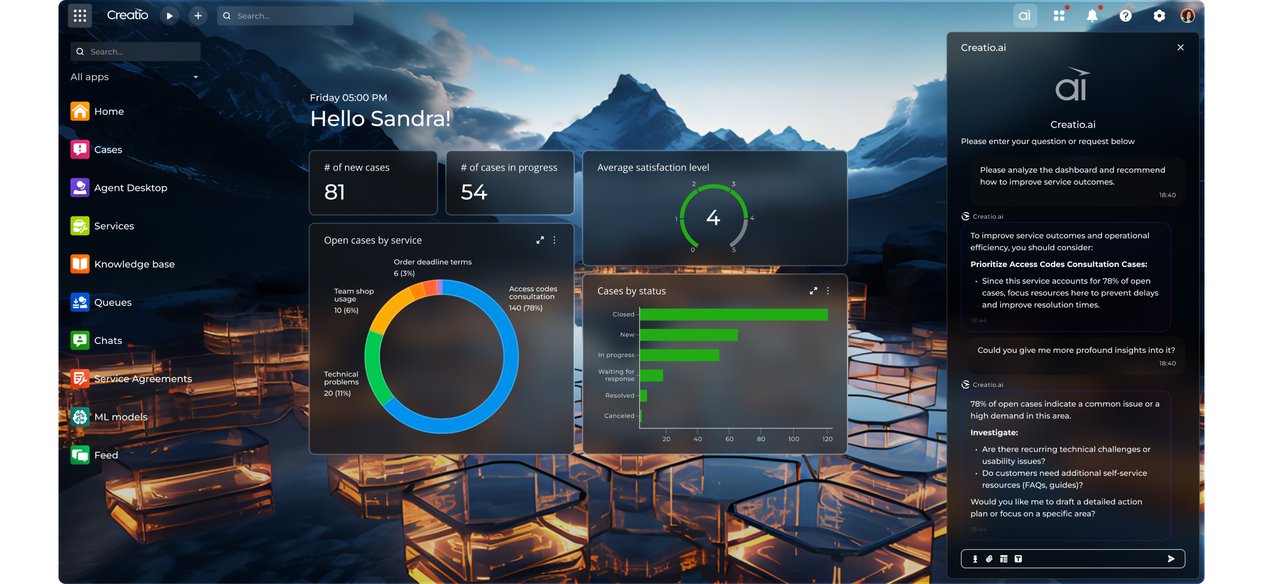Click the app launcher grid icon
The width and height of the screenshot is (1263, 584).
[79, 15]
